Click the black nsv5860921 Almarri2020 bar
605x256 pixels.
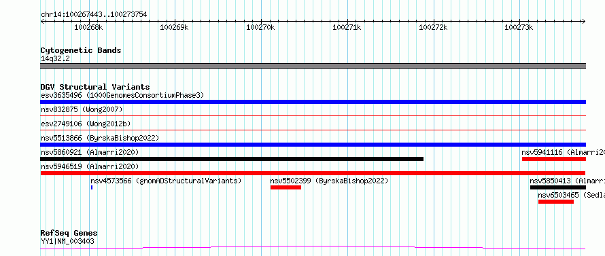coord(232,159)
